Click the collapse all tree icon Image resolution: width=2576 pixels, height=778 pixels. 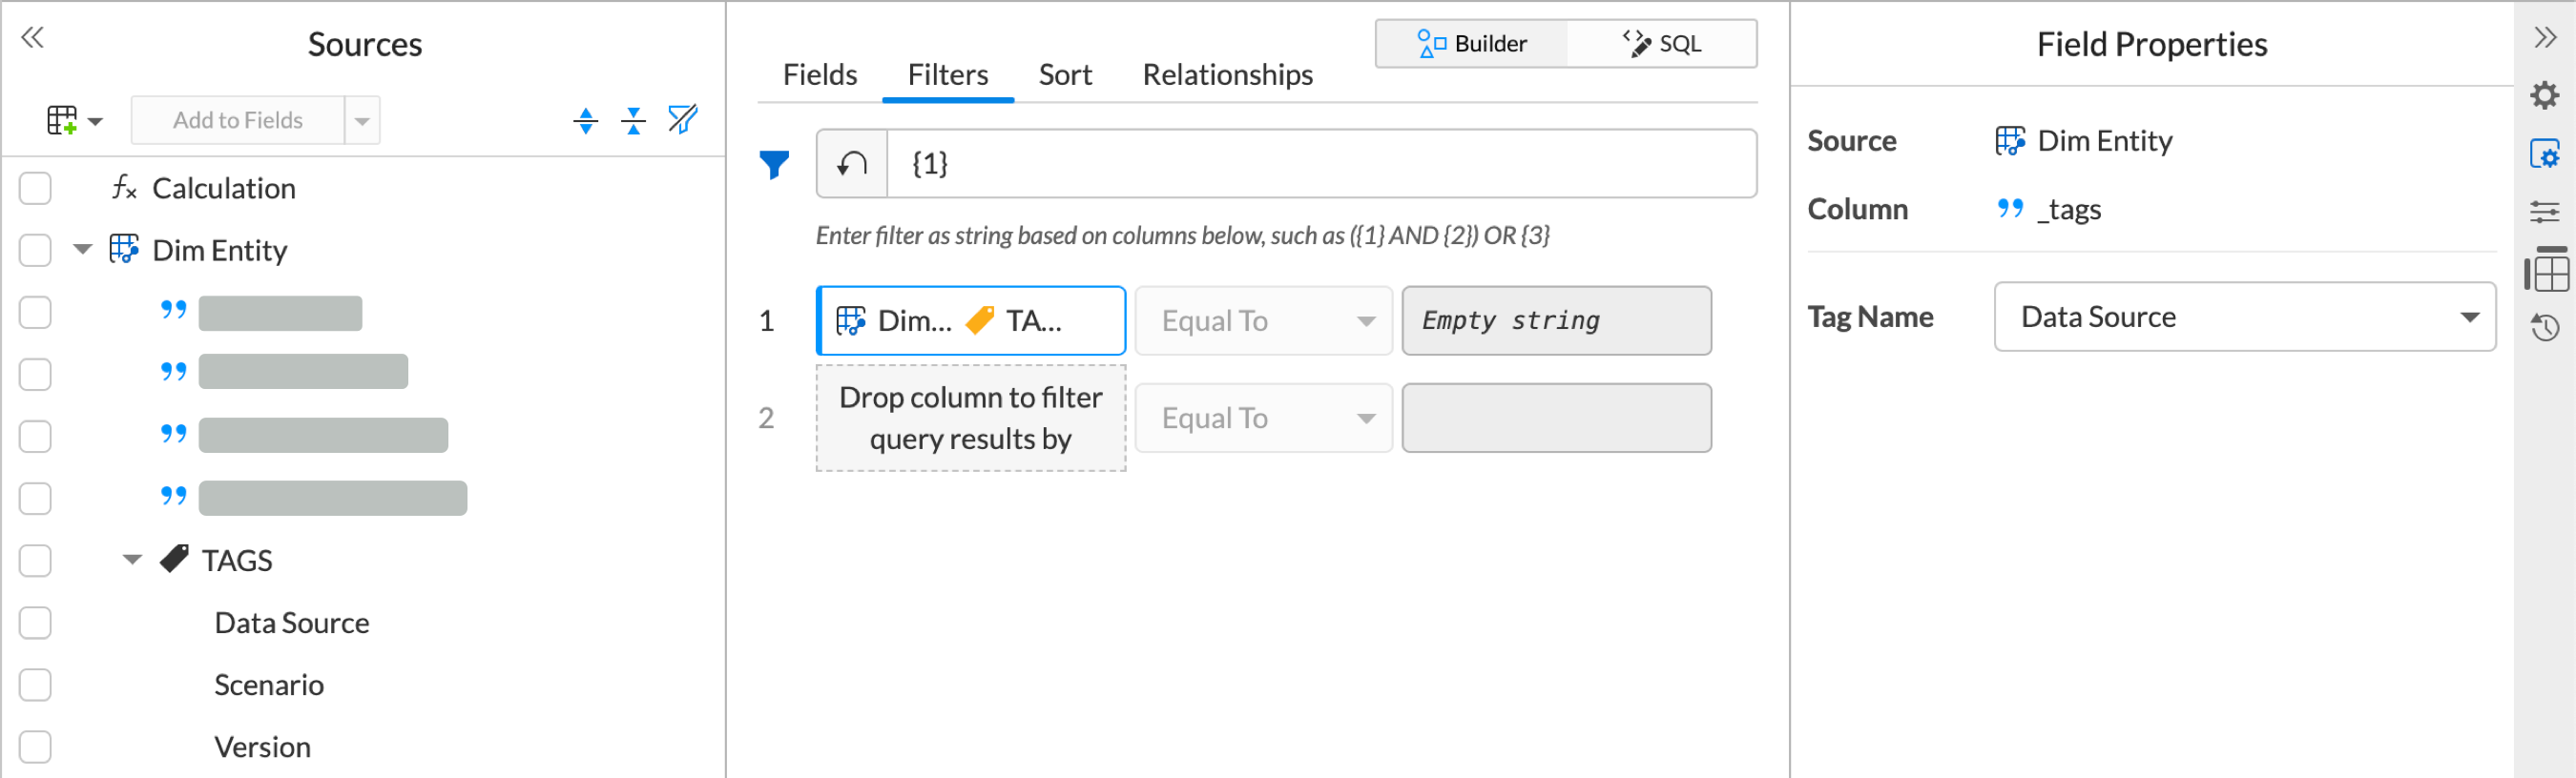[x=633, y=121]
